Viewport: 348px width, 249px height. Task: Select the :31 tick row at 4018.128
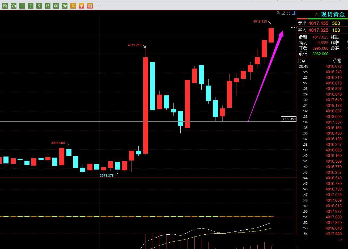[322, 105]
